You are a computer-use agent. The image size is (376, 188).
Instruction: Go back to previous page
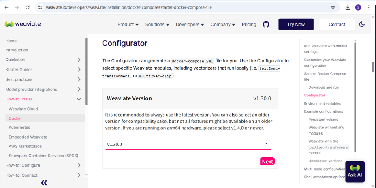(6, 7)
